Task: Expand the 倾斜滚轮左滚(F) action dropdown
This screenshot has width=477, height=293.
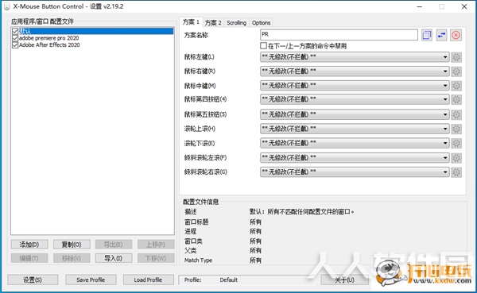Action: (x=355, y=157)
